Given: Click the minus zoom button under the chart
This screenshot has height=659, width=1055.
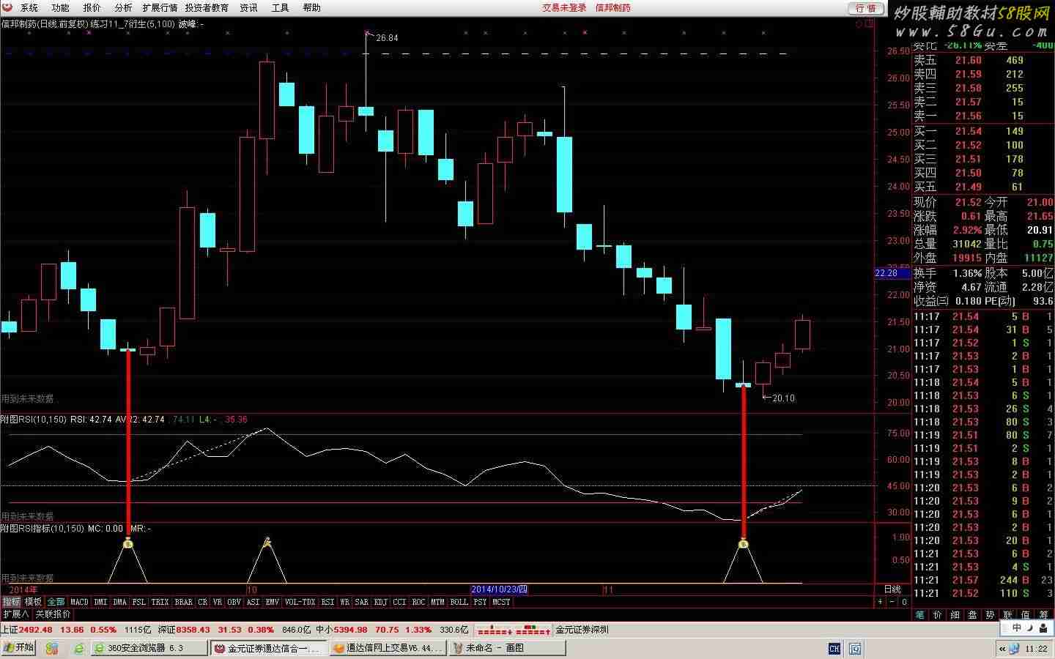Looking at the screenshot, I should pyautogui.click(x=892, y=602).
